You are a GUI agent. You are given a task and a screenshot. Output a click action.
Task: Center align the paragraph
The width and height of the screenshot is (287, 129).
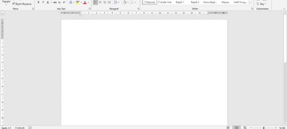click(x=100, y=2)
